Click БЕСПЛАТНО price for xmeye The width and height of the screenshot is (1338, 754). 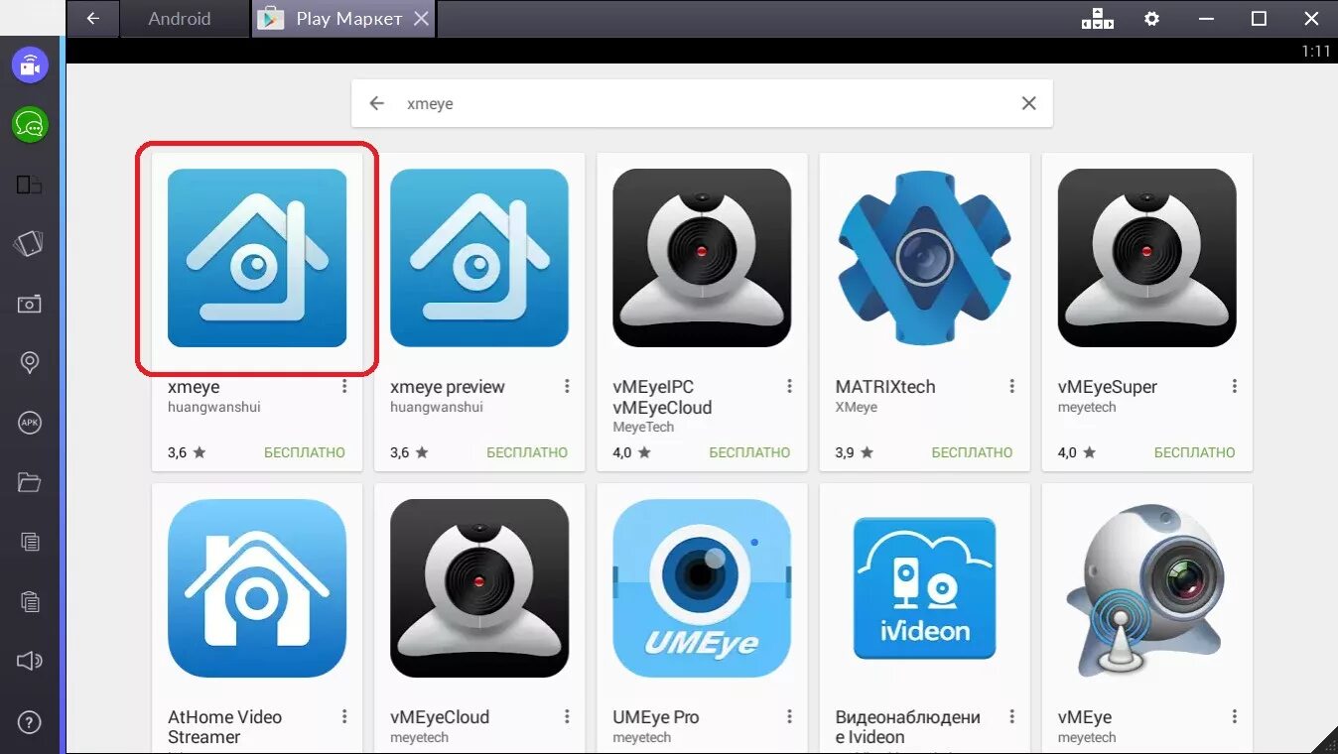[x=305, y=452]
